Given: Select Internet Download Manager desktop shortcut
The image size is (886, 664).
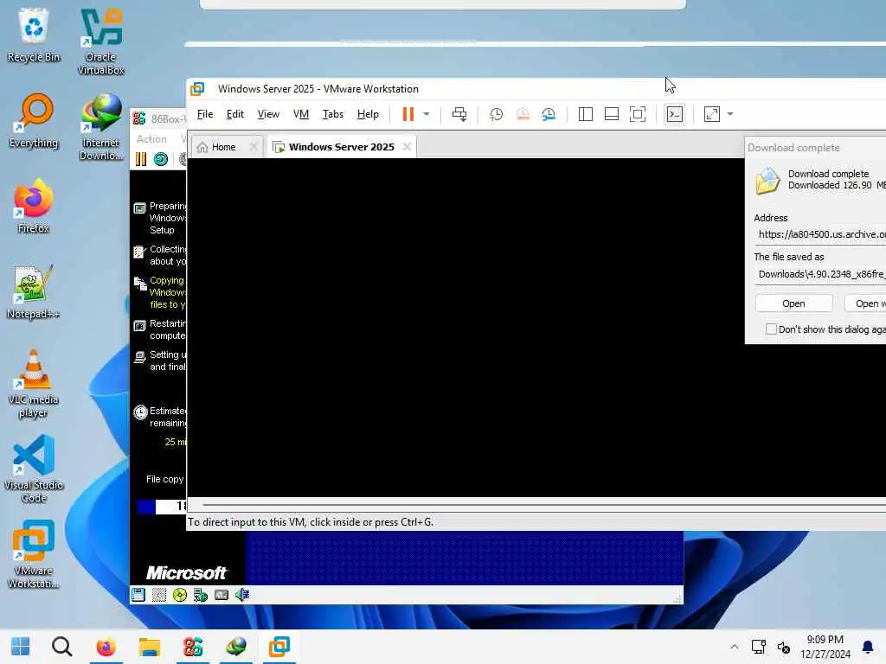Looking at the screenshot, I should pyautogui.click(x=100, y=127).
